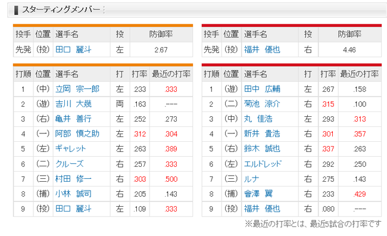The width and height of the screenshot is (387, 236).
Task: Click position (遊) in 吉川 大幾 row
Action: pyautogui.click(x=43, y=104)
